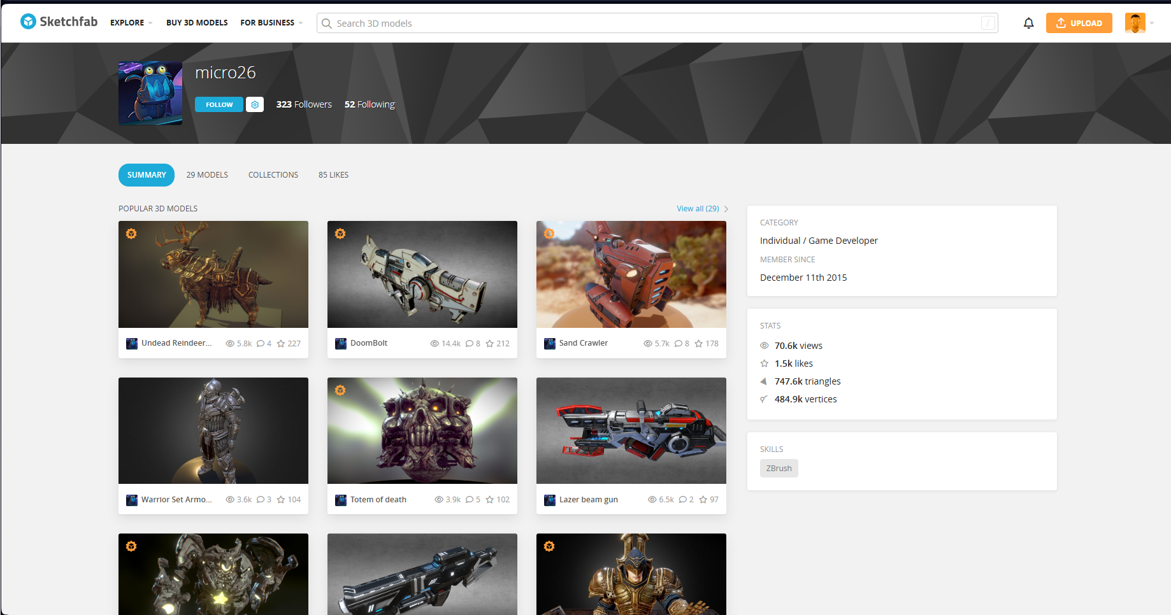Viewport: 1171px width, 615px height.
Task: Click the comments icon on Lazer beam gun
Action: 683,500
